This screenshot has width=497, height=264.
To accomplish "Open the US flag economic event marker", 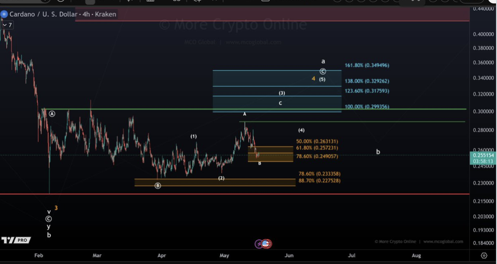I will 266,244.
